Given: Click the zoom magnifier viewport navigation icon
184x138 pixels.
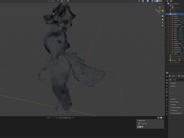Looking at the screenshot, I should [x=163, y=16].
